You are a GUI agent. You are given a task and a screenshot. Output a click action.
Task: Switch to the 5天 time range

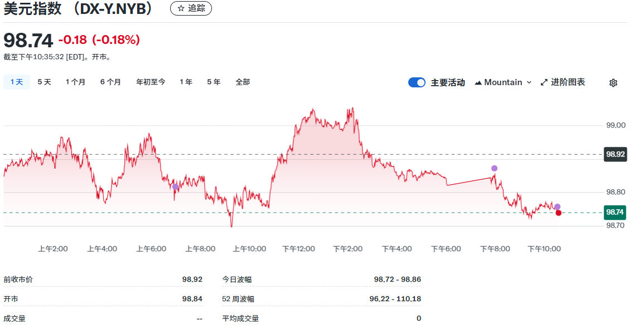tap(44, 82)
